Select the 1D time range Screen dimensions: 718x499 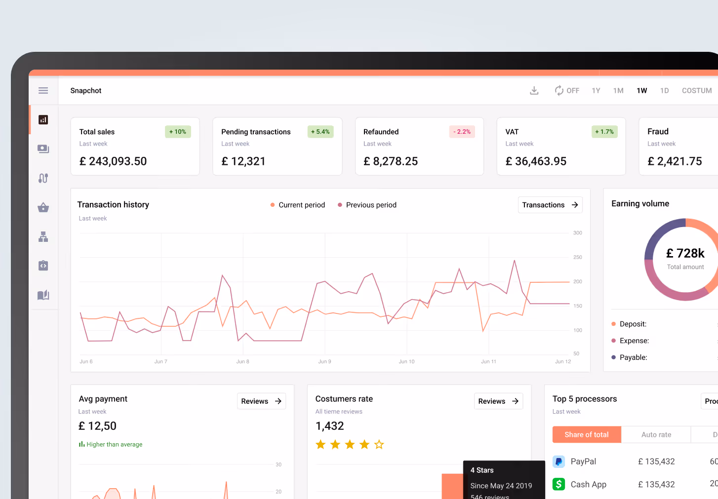(x=665, y=90)
